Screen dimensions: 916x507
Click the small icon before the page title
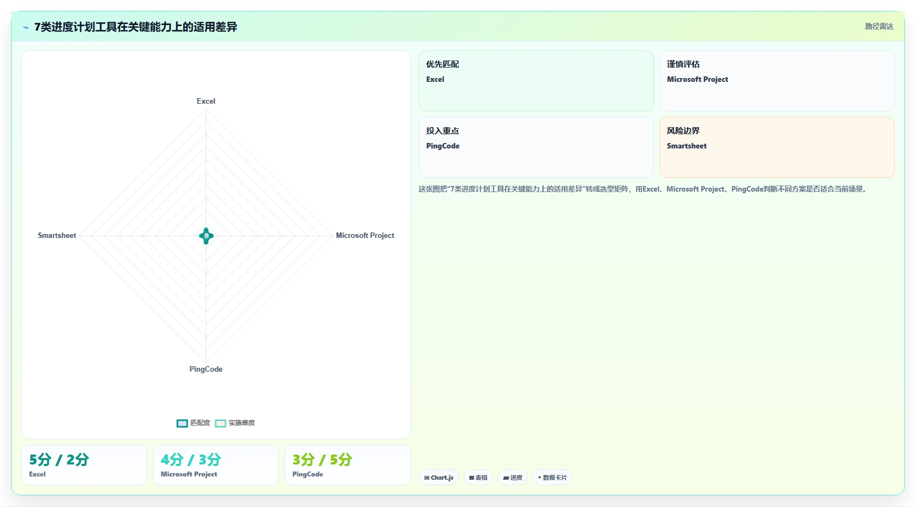26,27
